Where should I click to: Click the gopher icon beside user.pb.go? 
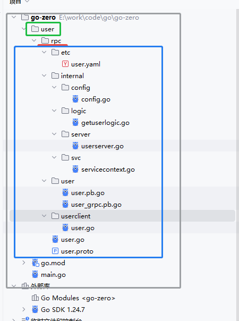(x=65, y=192)
